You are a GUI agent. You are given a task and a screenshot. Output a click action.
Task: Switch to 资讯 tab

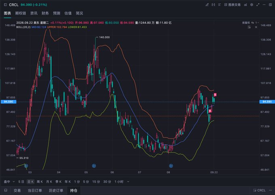click(x=34, y=13)
